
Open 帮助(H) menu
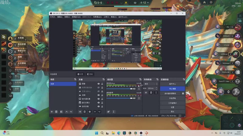click(x=114, y=17)
